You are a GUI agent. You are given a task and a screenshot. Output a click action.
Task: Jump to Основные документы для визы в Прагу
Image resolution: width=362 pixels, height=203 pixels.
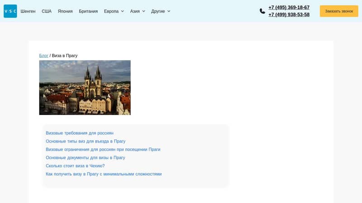pos(85,157)
